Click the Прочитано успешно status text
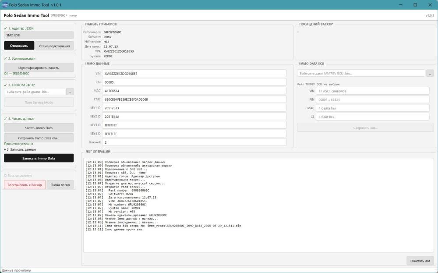 pos(18,144)
